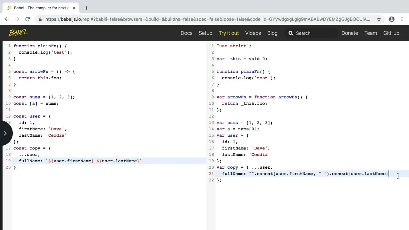Click output line 'var user = {'
This screenshot has width=409, height=230.
233,135
